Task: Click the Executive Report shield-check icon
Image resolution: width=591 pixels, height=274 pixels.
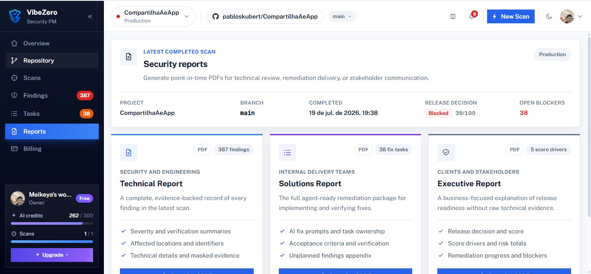Action: pos(446,153)
